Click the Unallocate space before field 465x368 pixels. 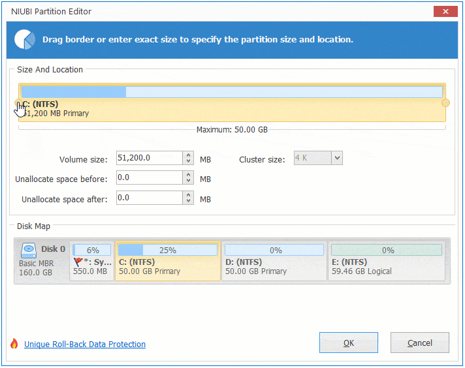[149, 178]
